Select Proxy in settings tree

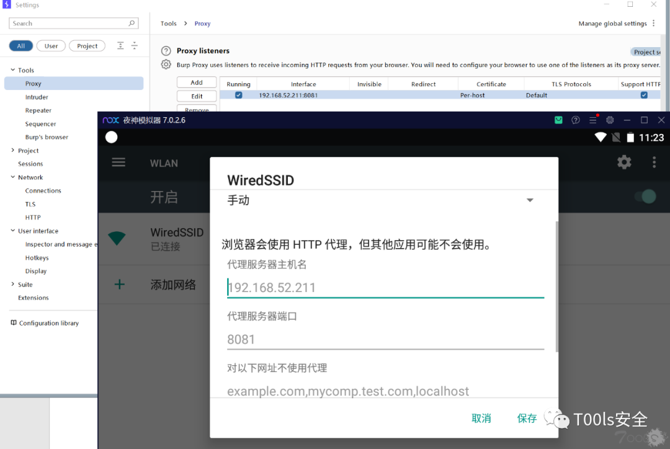(73, 83)
